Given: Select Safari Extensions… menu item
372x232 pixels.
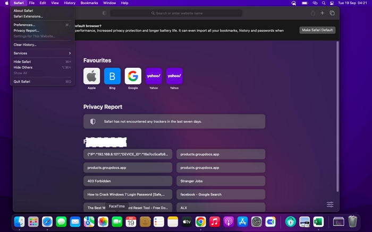Looking at the screenshot, I should (42, 16).
